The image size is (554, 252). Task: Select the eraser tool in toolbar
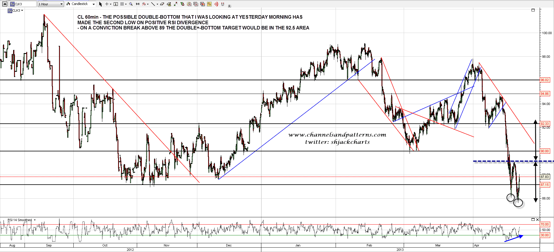(162, 4)
